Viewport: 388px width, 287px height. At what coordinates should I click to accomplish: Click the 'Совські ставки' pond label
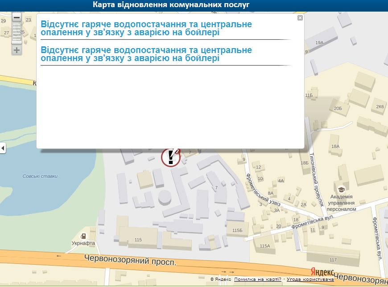[40, 176]
